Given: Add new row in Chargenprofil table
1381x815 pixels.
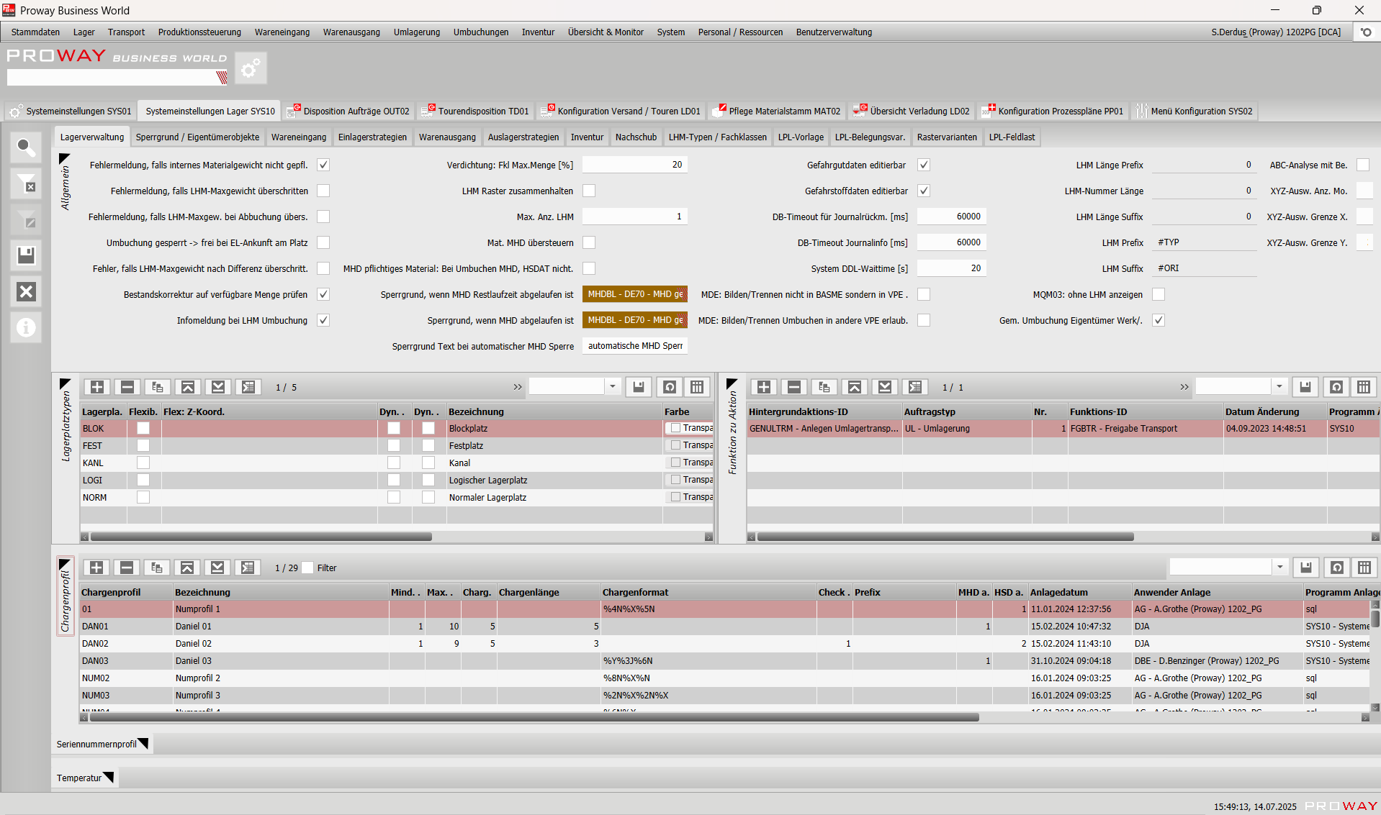Looking at the screenshot, I should point(96,568).
